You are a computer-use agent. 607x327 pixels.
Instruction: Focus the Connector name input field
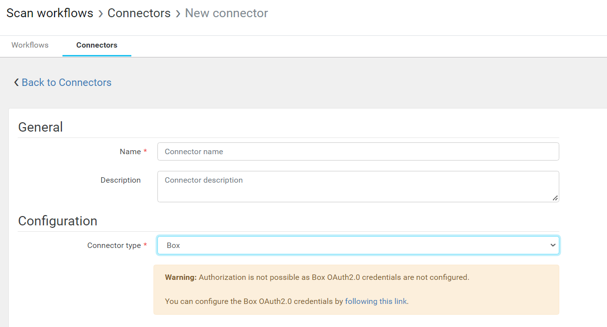[x=358, y=152]
